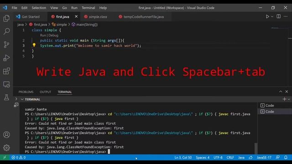This screenshot has height=164, width=292.
Task: Change encoding via UTF-8
Action: pyautogui.click(x=218, y=158)
